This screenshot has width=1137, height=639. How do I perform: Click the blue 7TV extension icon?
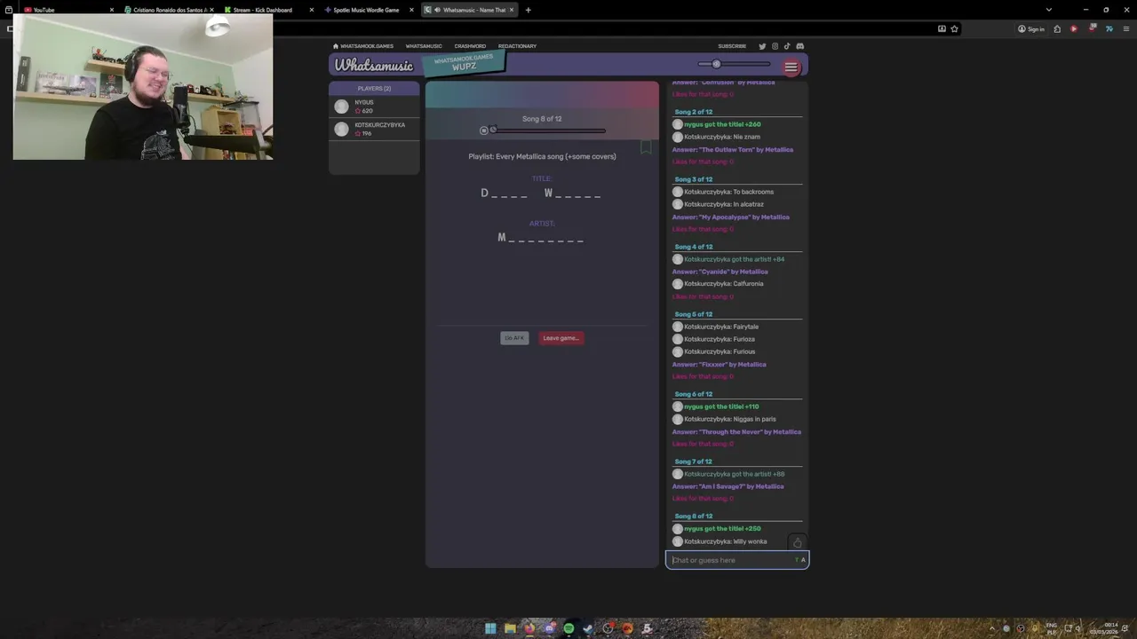[x=1109, y=28]
